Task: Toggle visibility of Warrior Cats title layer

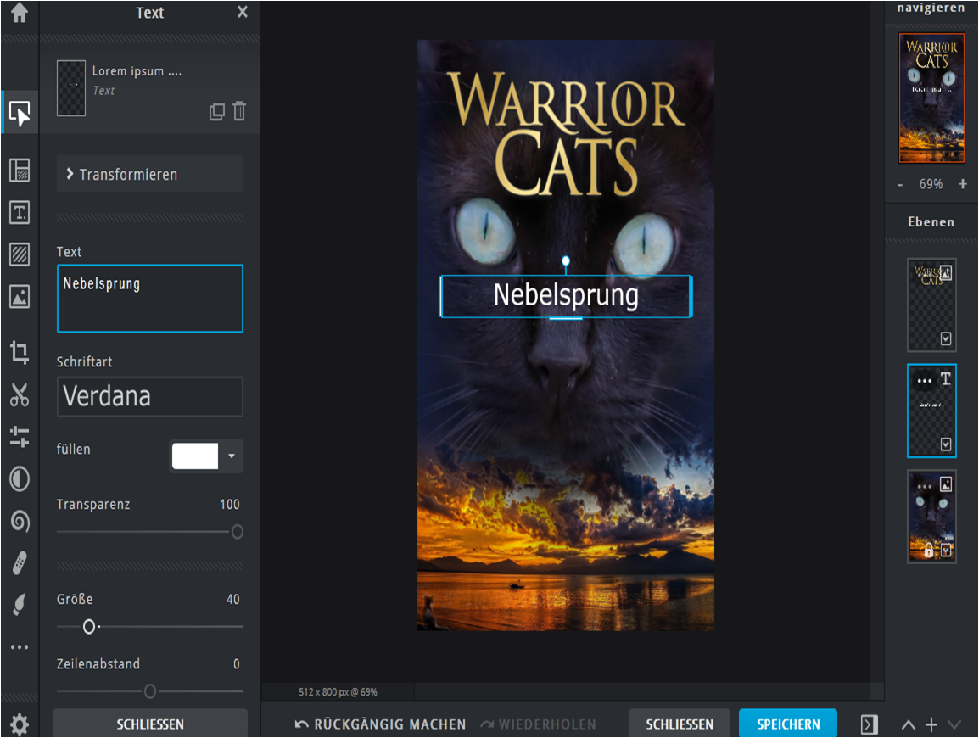Action: point(946,338)
